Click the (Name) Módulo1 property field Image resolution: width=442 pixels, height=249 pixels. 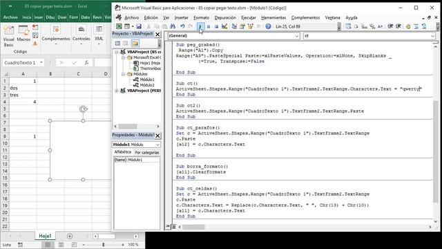(x=137, y=160)
